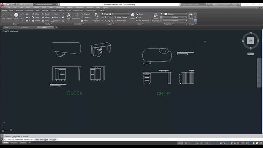Screen dimensions: 263x148
Task: Open the ByLayer object color dropdown
Action: coord(175,14)
